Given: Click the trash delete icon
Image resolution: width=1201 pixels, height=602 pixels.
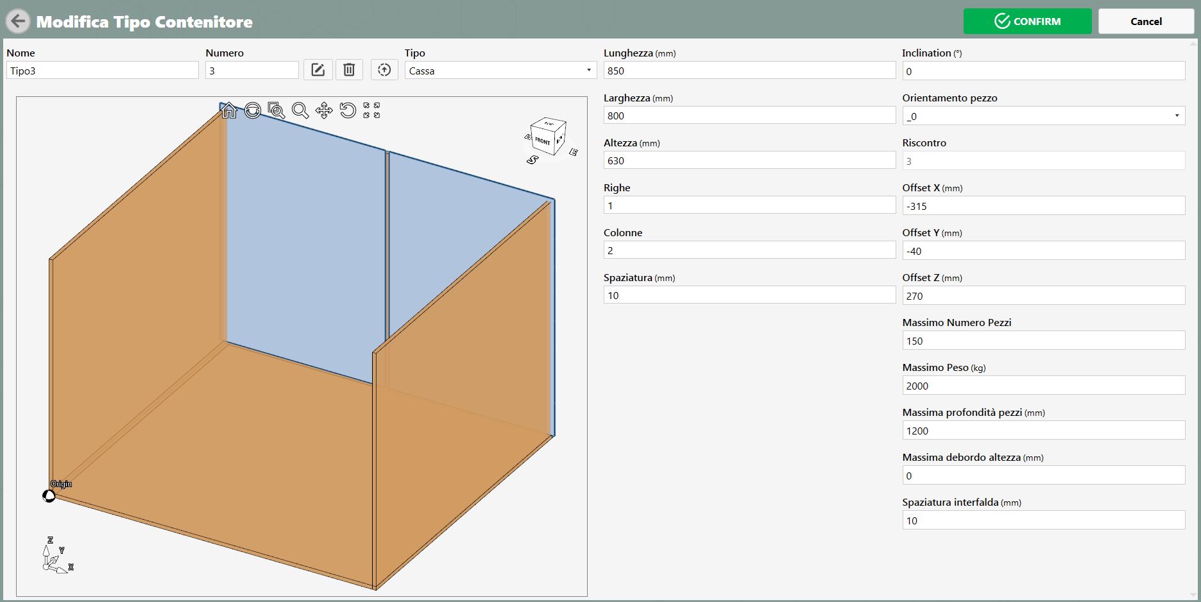Looking at the screenshot, I should click(x=349, y=70).
